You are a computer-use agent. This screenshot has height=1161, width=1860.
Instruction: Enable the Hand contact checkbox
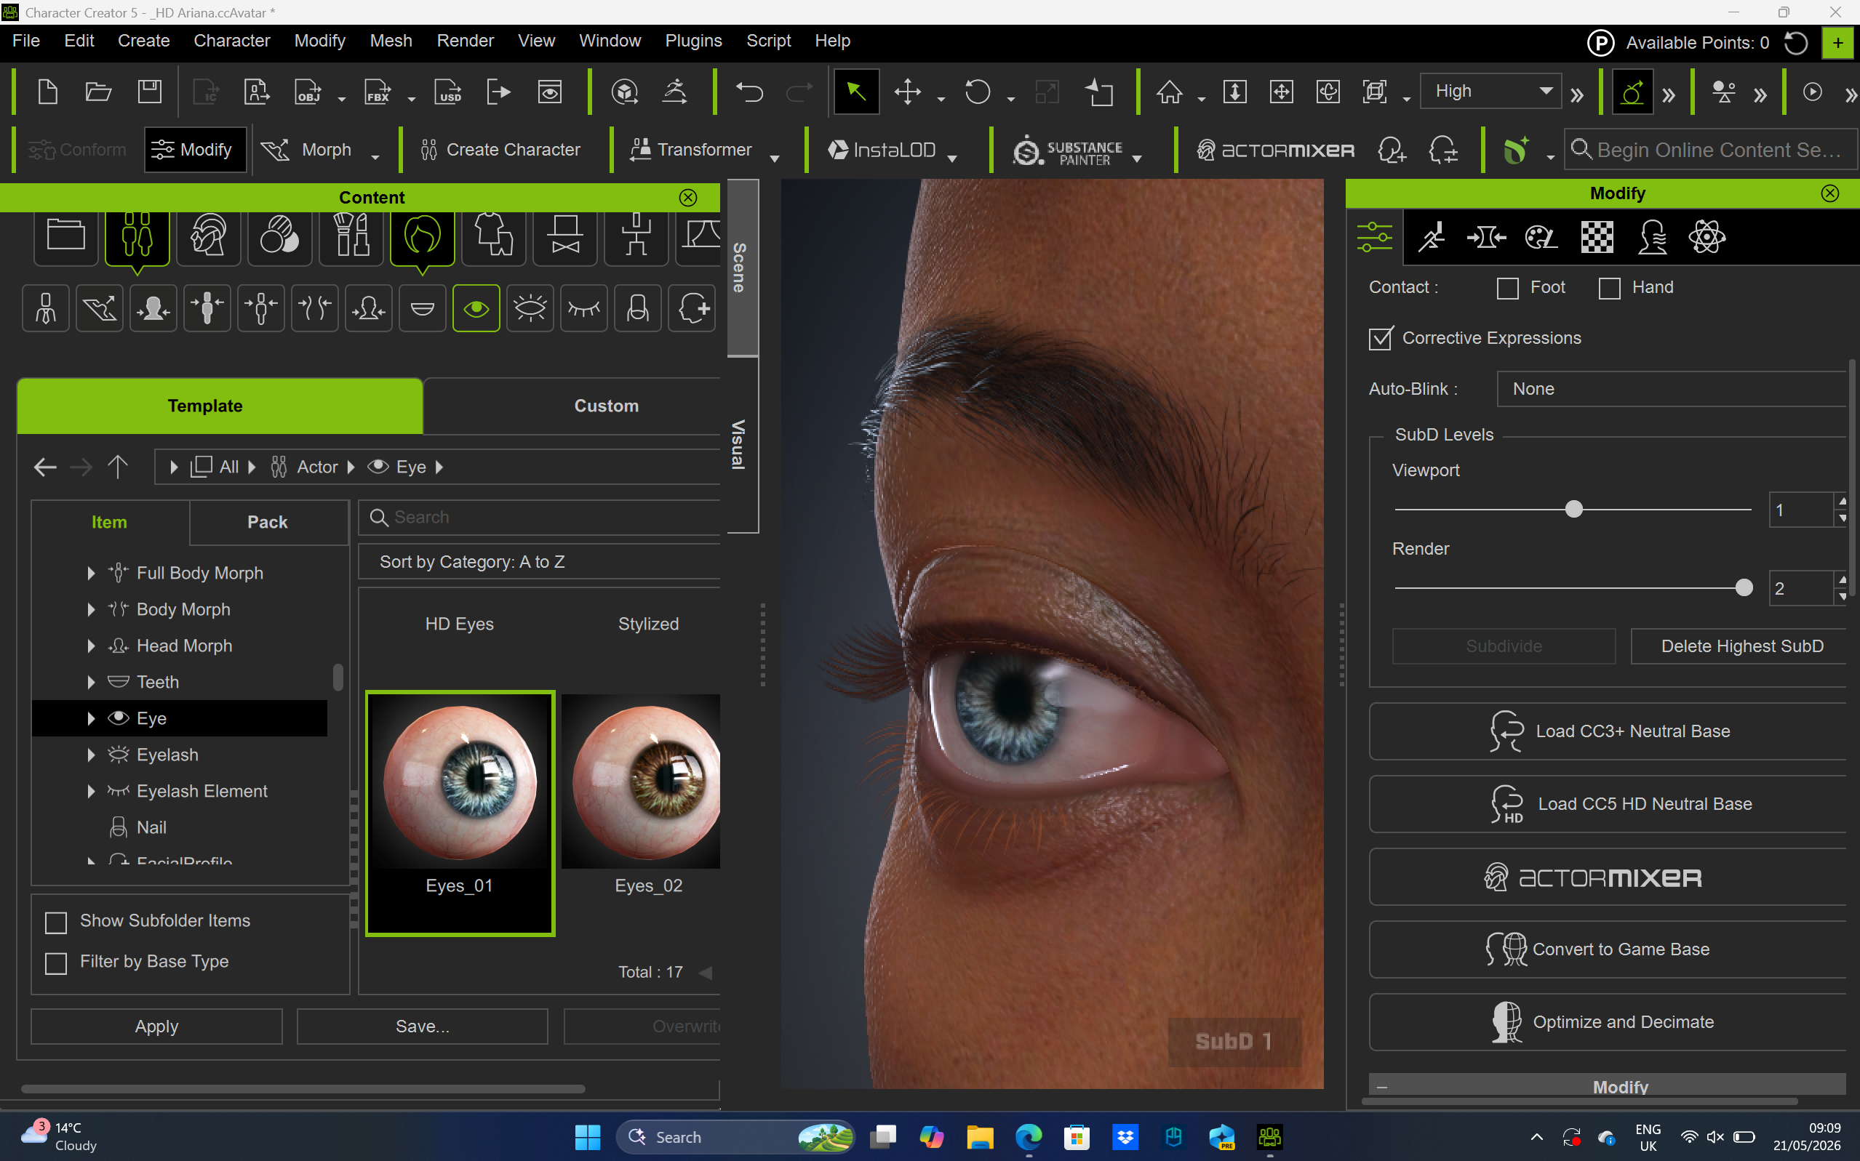(1609, 288)
